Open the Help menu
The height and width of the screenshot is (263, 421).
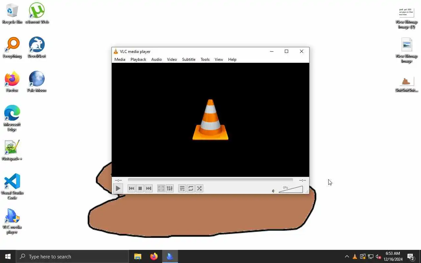[x=232, y=60]
